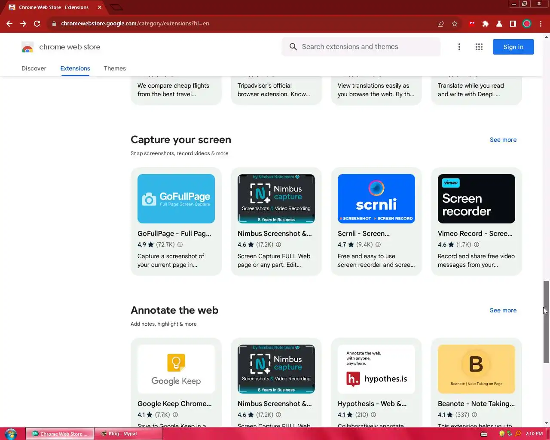Click the taskbar search tray icon
The image size is (550, 440).
tap(518, 434)
